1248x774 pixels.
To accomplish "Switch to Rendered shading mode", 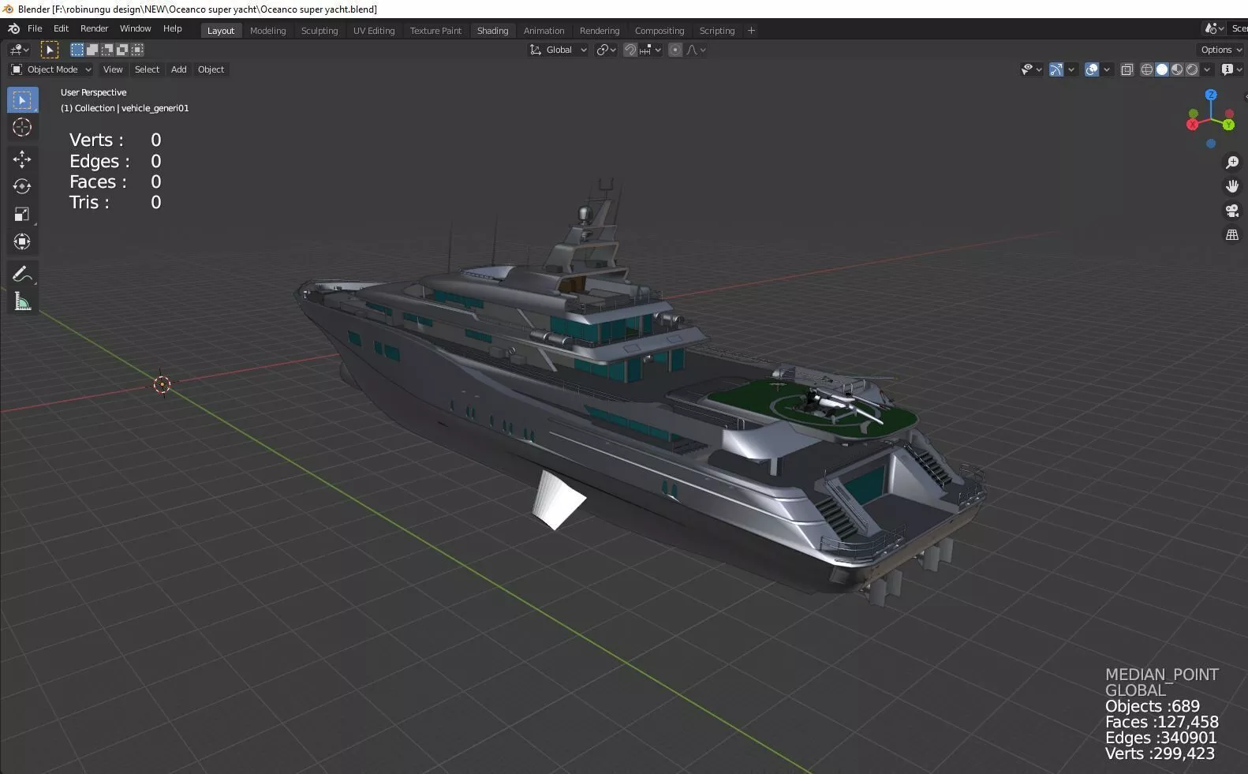I will (x=1192, y=69).
